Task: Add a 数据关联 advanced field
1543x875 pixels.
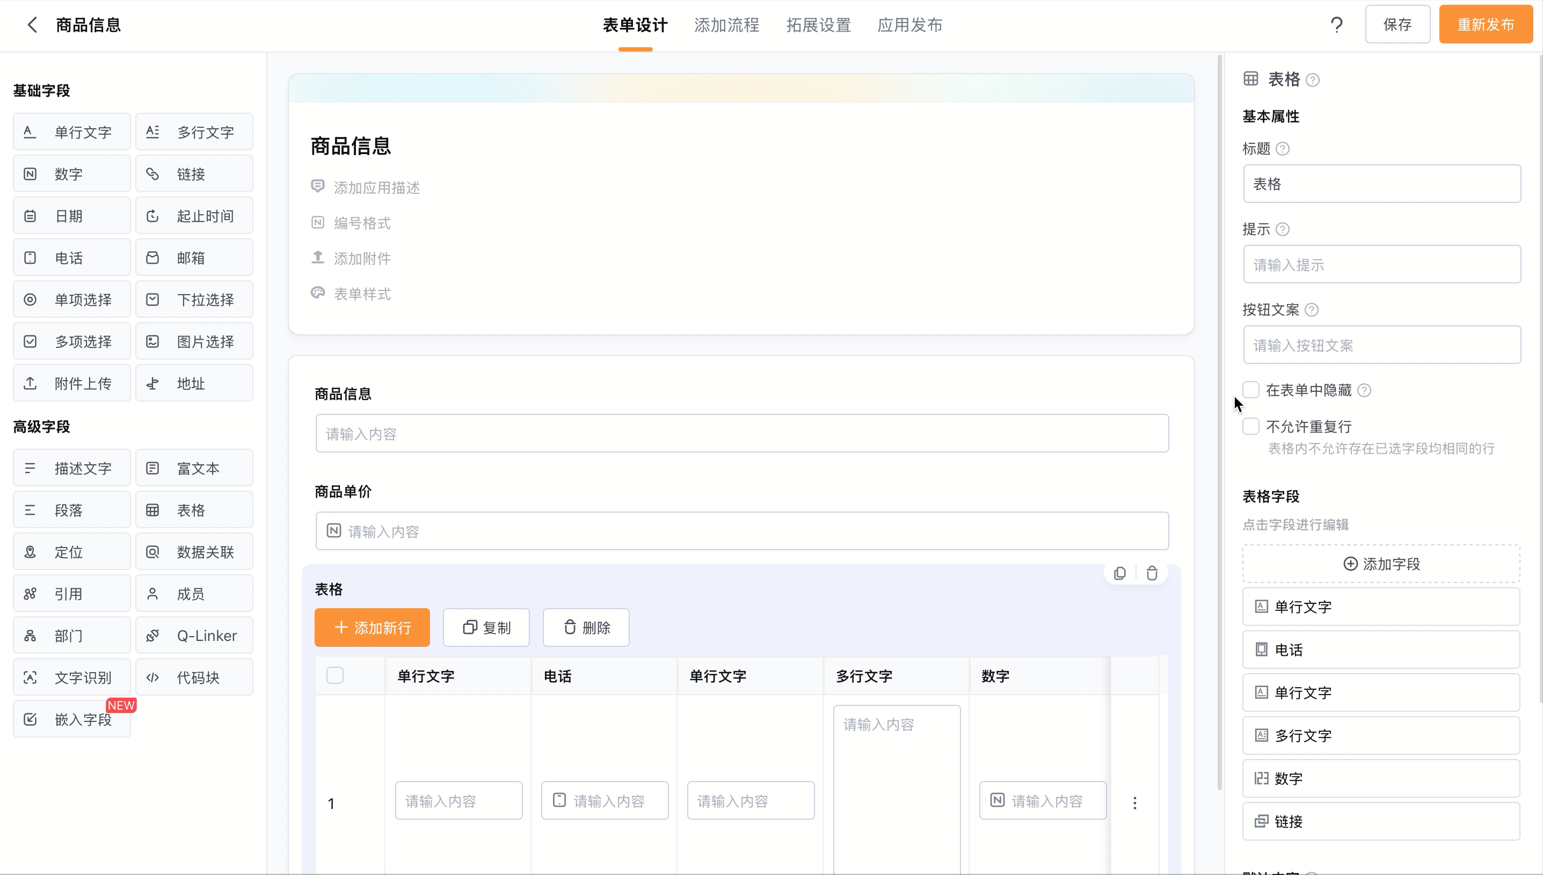Action: (194, 552)
